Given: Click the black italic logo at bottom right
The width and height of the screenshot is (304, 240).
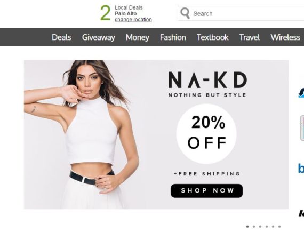Looking at the screenshot, I should pyautogui.click(x=301, y=213).
